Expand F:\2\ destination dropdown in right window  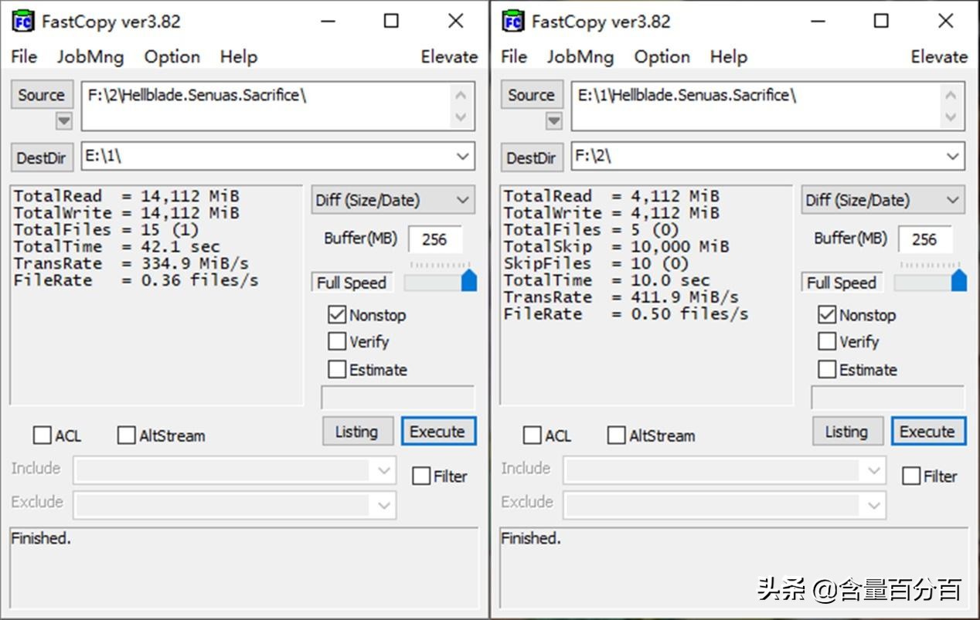tap(953, 156)
